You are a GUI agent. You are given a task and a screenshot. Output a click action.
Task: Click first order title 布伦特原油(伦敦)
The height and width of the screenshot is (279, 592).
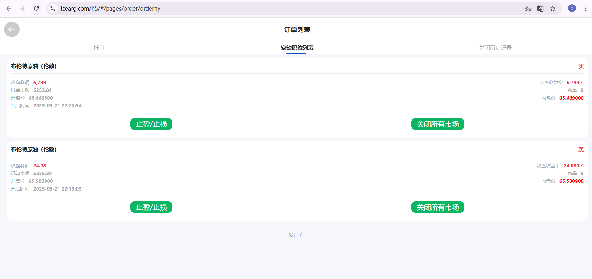(x=34, y=66)
